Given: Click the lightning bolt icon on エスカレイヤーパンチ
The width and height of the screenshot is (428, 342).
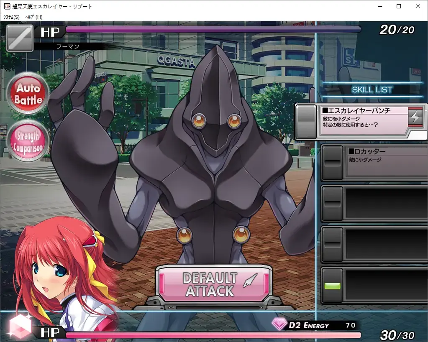Looking at the screenshot, I should 415,117.
